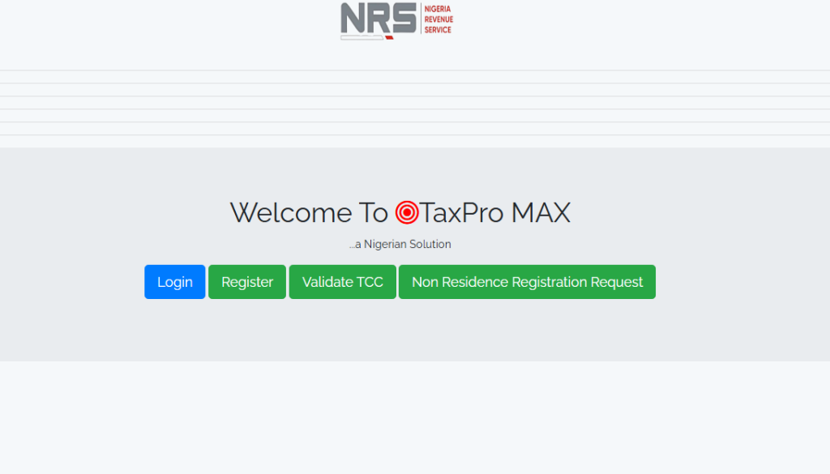Click the small red accent under NRS logo
This screenshot has height=474, width=830.
coord(389,37)
